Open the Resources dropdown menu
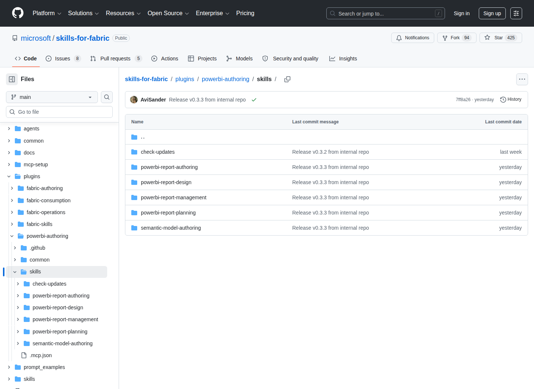Image resolution: width=534 pixels, height=389 pixels. pyautogui.click(x=123, y=13)
